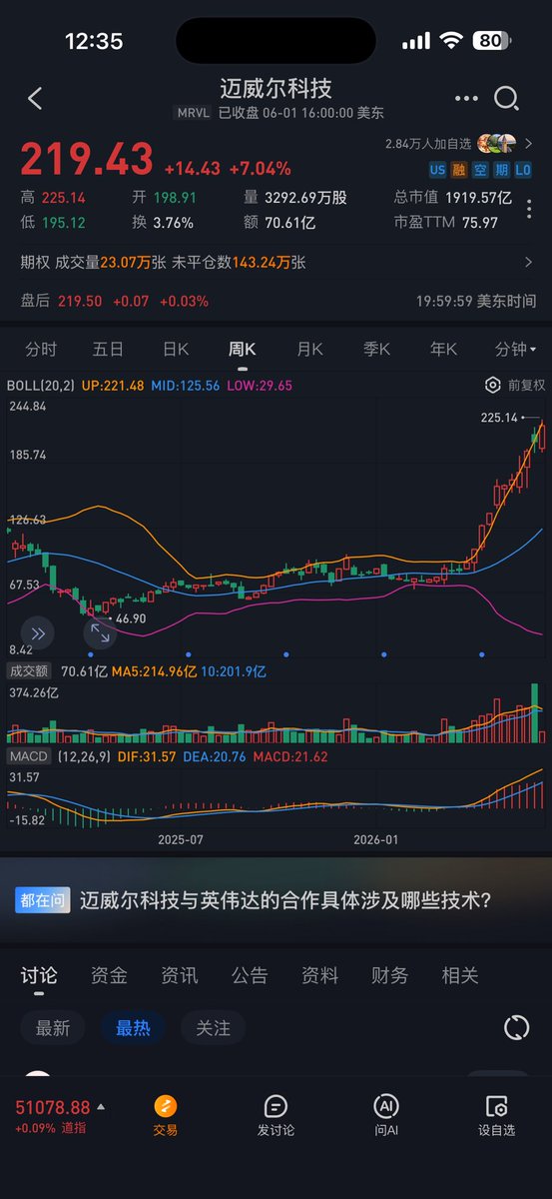
Task: Tap the 市盈TTM 75.97 value
Action: click(445, 223)
